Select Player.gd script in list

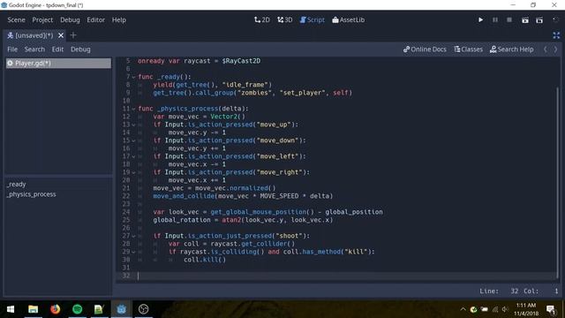(58, 63)
